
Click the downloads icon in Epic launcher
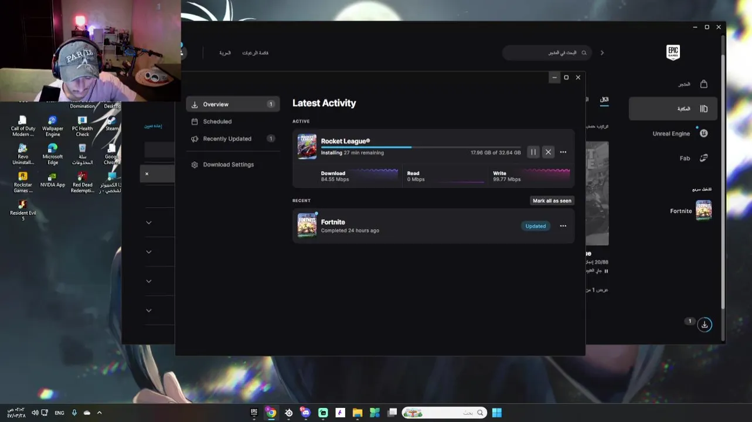[x=705, y=325]
